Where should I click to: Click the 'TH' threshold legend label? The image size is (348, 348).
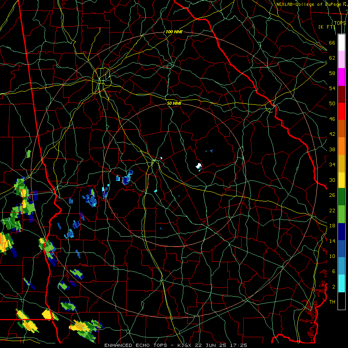(x=332, y=302)
